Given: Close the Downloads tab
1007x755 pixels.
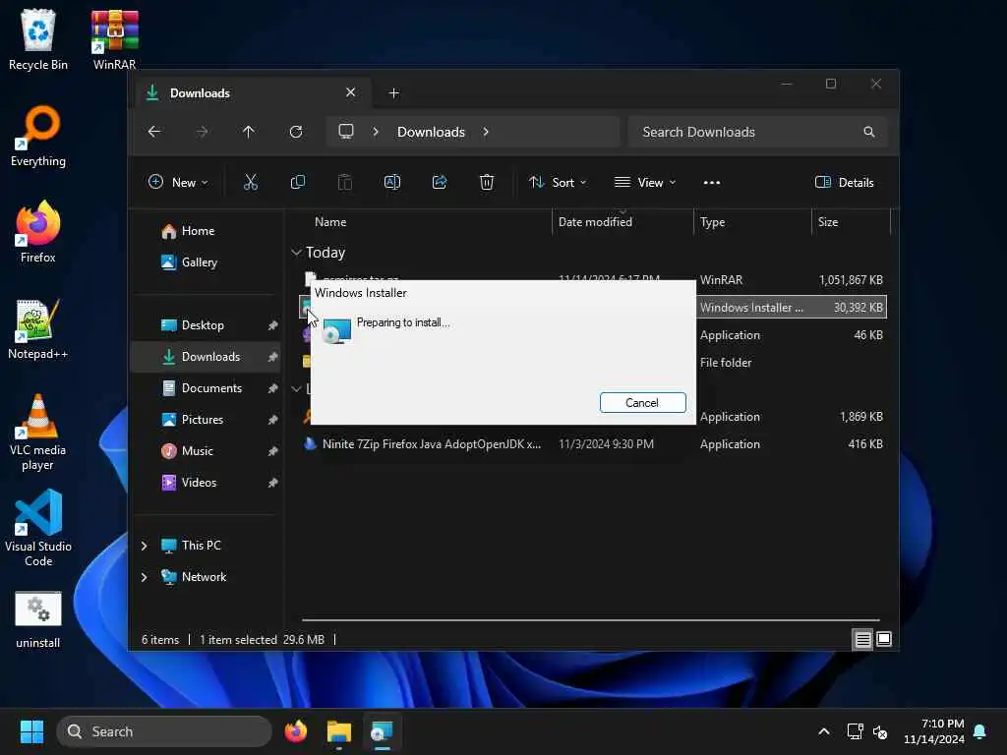Looking at the screenshot, I should 351,92.
